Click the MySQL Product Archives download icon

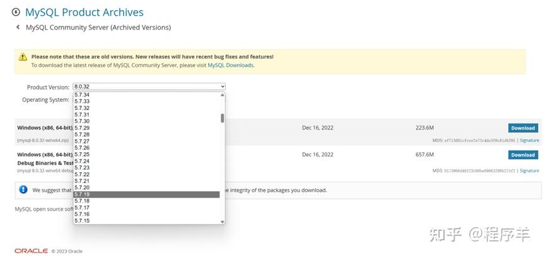click(x=16, y=13)
